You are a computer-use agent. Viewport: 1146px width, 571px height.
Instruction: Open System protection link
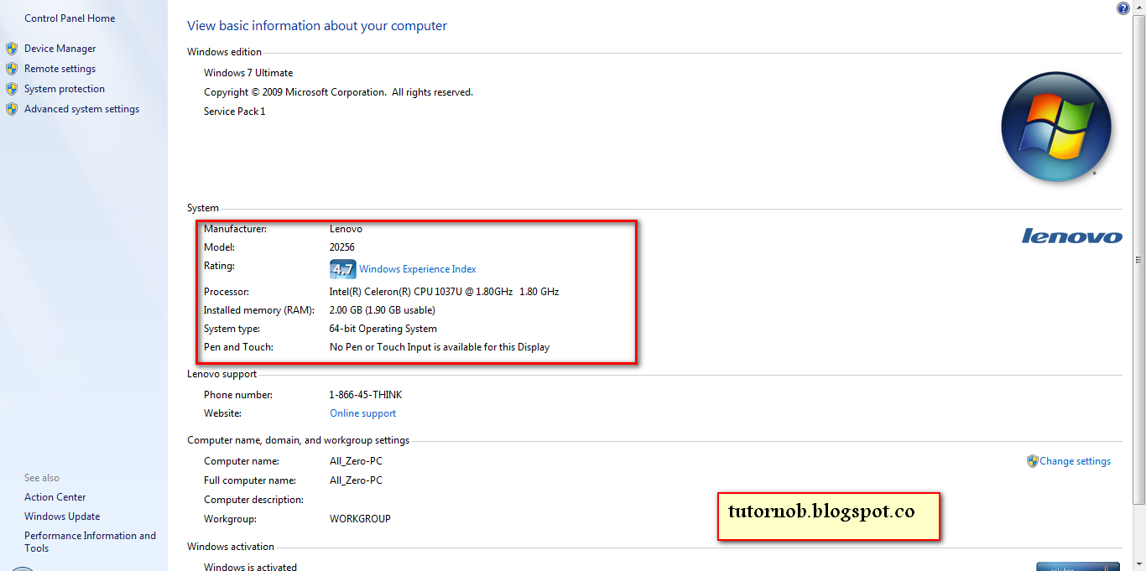[x=65, y=89]
